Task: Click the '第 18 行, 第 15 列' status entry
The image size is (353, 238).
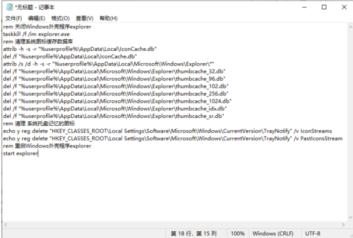Action: (x=194, y=233)
